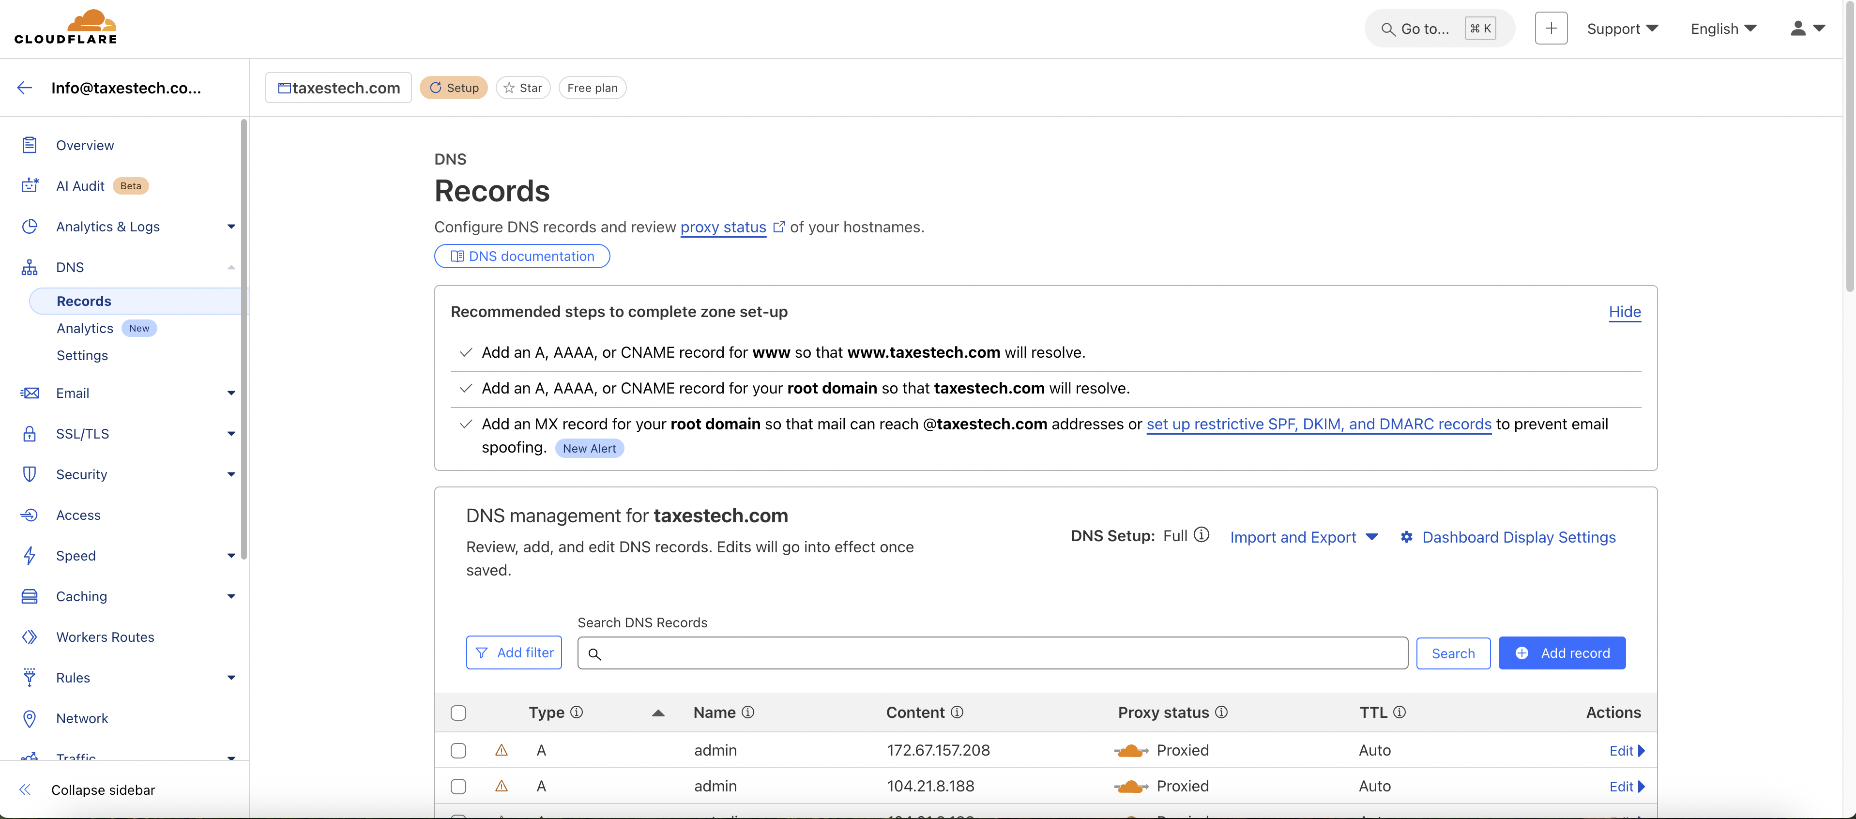The height and width of the screenshot is (819, 1856).
Task: Click the Name column info icon
Action: point(748,713)
